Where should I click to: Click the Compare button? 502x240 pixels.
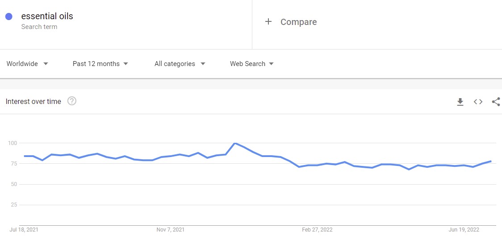pos(291,22)
